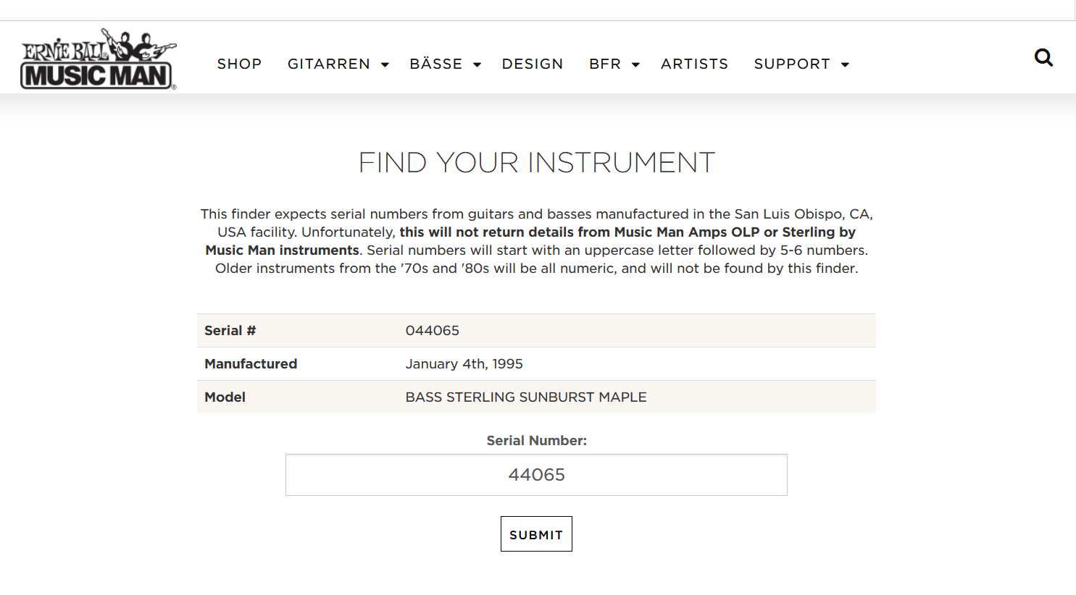
Task: Expand the arrow next to BÄSSE
Action: (477, 64)
